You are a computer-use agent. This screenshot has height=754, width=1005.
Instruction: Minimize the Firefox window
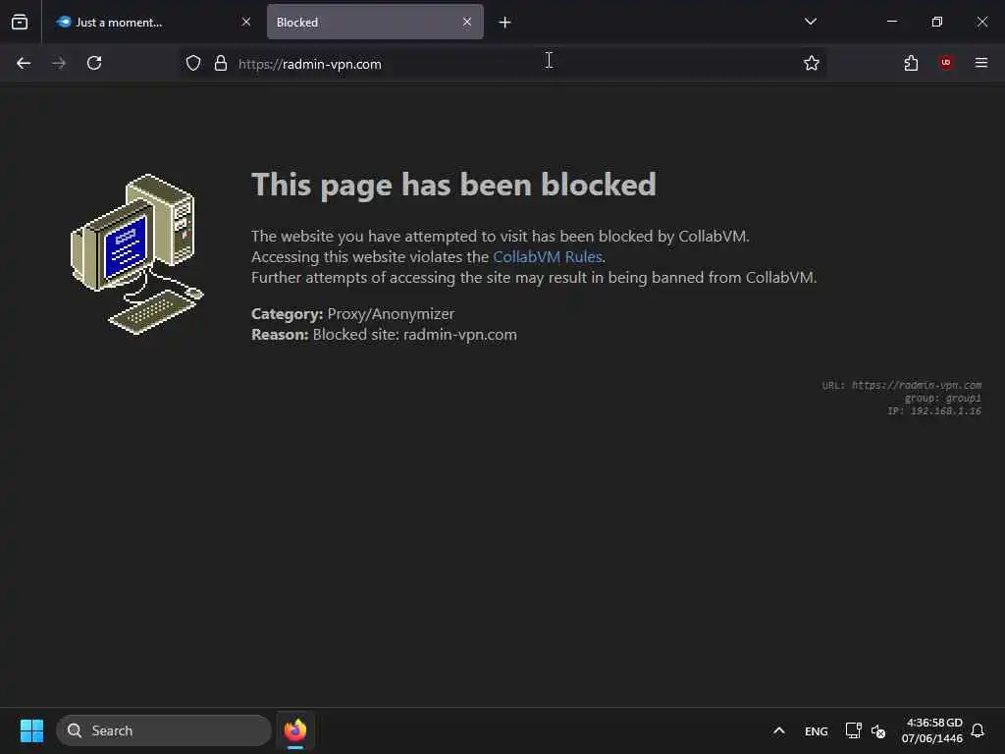891,22
